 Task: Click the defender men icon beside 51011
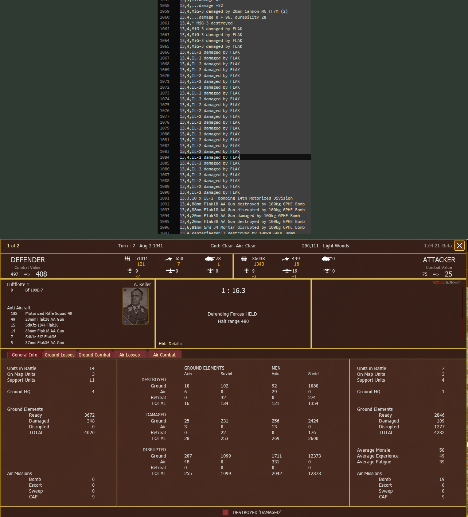127,259
